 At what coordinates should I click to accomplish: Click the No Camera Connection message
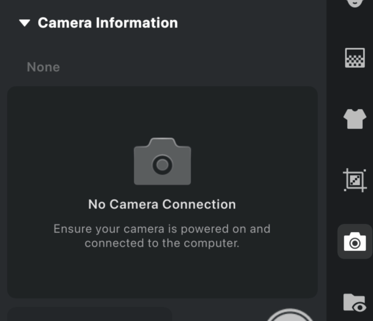pyautogui.click(x=162, y=204)
